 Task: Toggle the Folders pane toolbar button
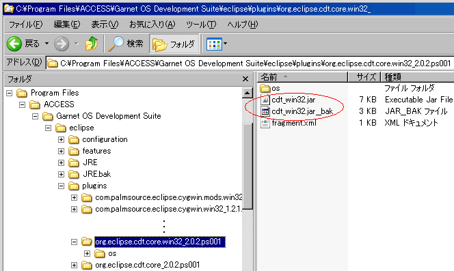coord(174,44)
